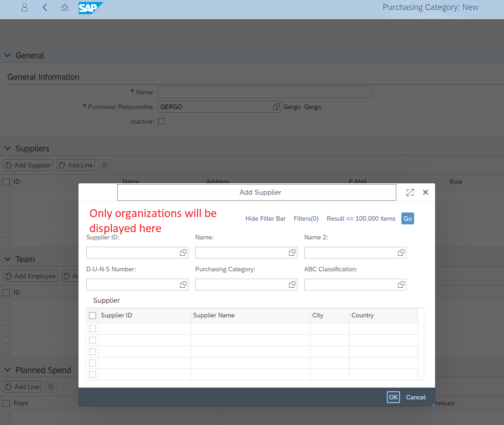504x425 pixels.
Task: Focus the Name filter input in dialog
Action: point(246,253)
